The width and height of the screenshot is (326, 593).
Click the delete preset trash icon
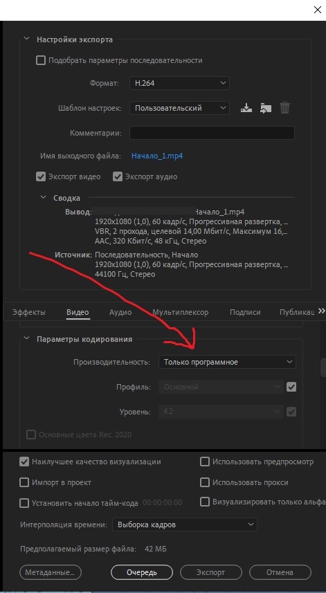tap(284, 108)
